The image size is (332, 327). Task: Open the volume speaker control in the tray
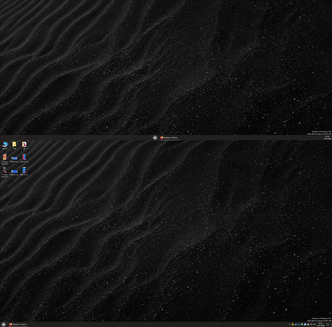(x=314, y=324)
